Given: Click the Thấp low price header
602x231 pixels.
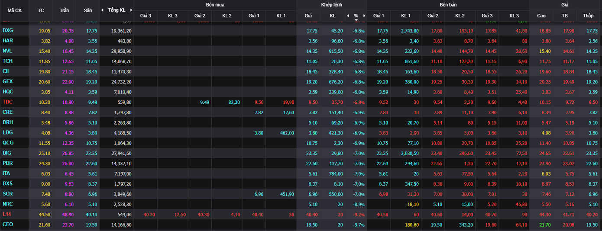Looking at the screenshot, I should 588,16.
